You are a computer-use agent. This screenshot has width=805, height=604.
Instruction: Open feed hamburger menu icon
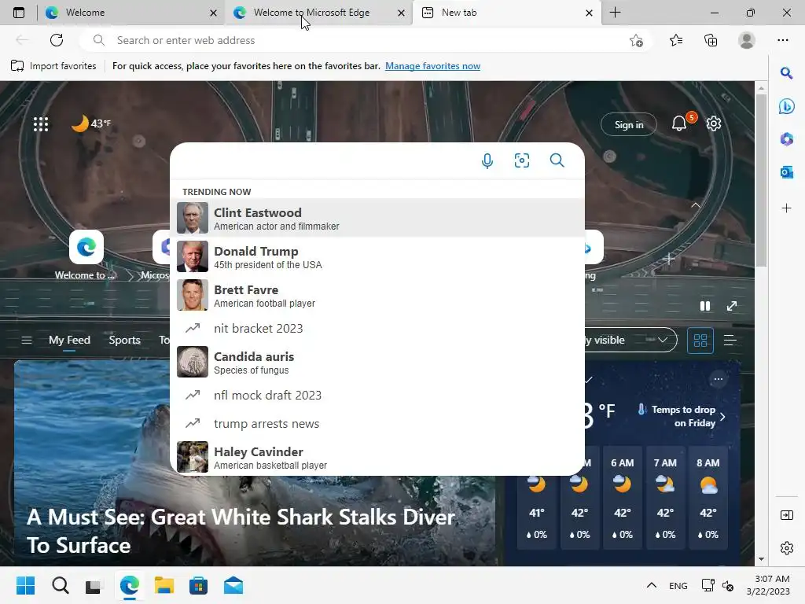coord(27,340)
